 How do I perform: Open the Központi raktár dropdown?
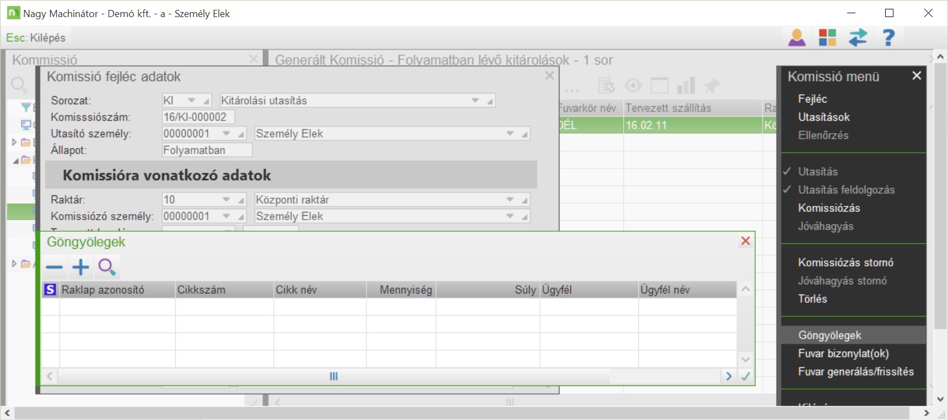pos(510,199)
